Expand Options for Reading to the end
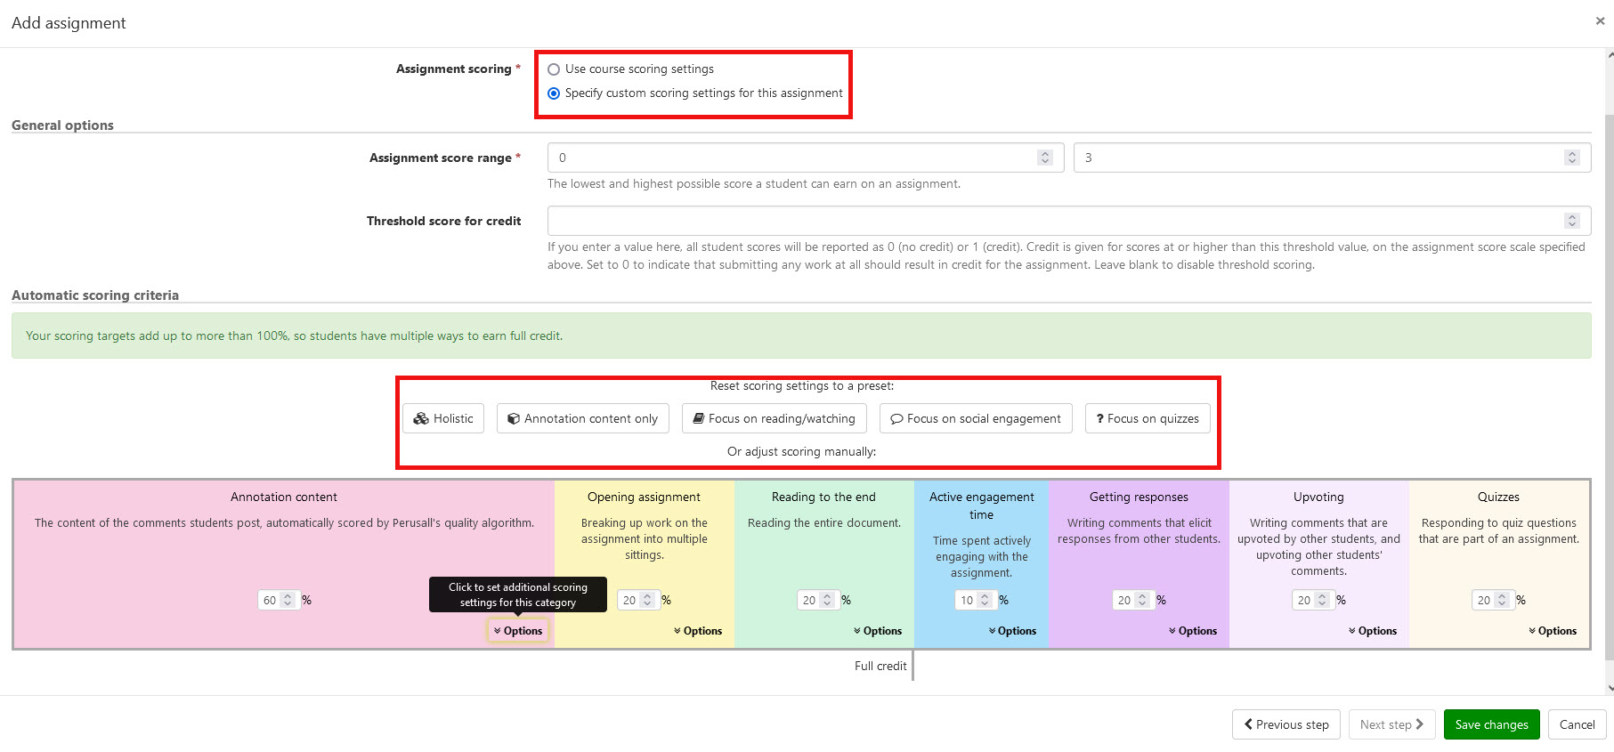The height and width of the screenshot is (752, 1614). [878, 631]
